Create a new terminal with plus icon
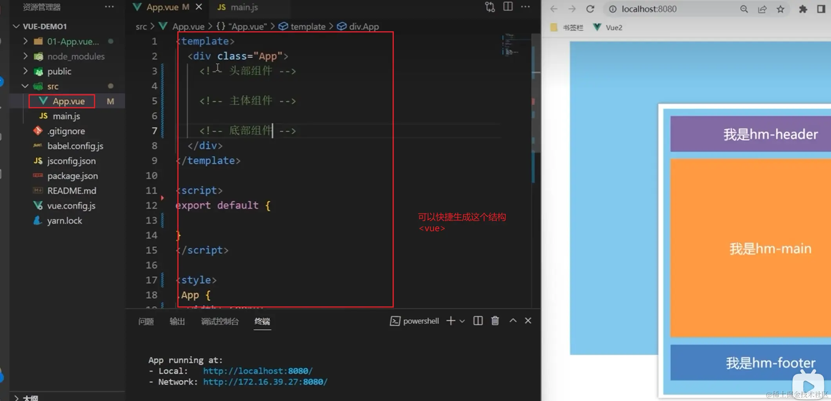 point(451,321)
